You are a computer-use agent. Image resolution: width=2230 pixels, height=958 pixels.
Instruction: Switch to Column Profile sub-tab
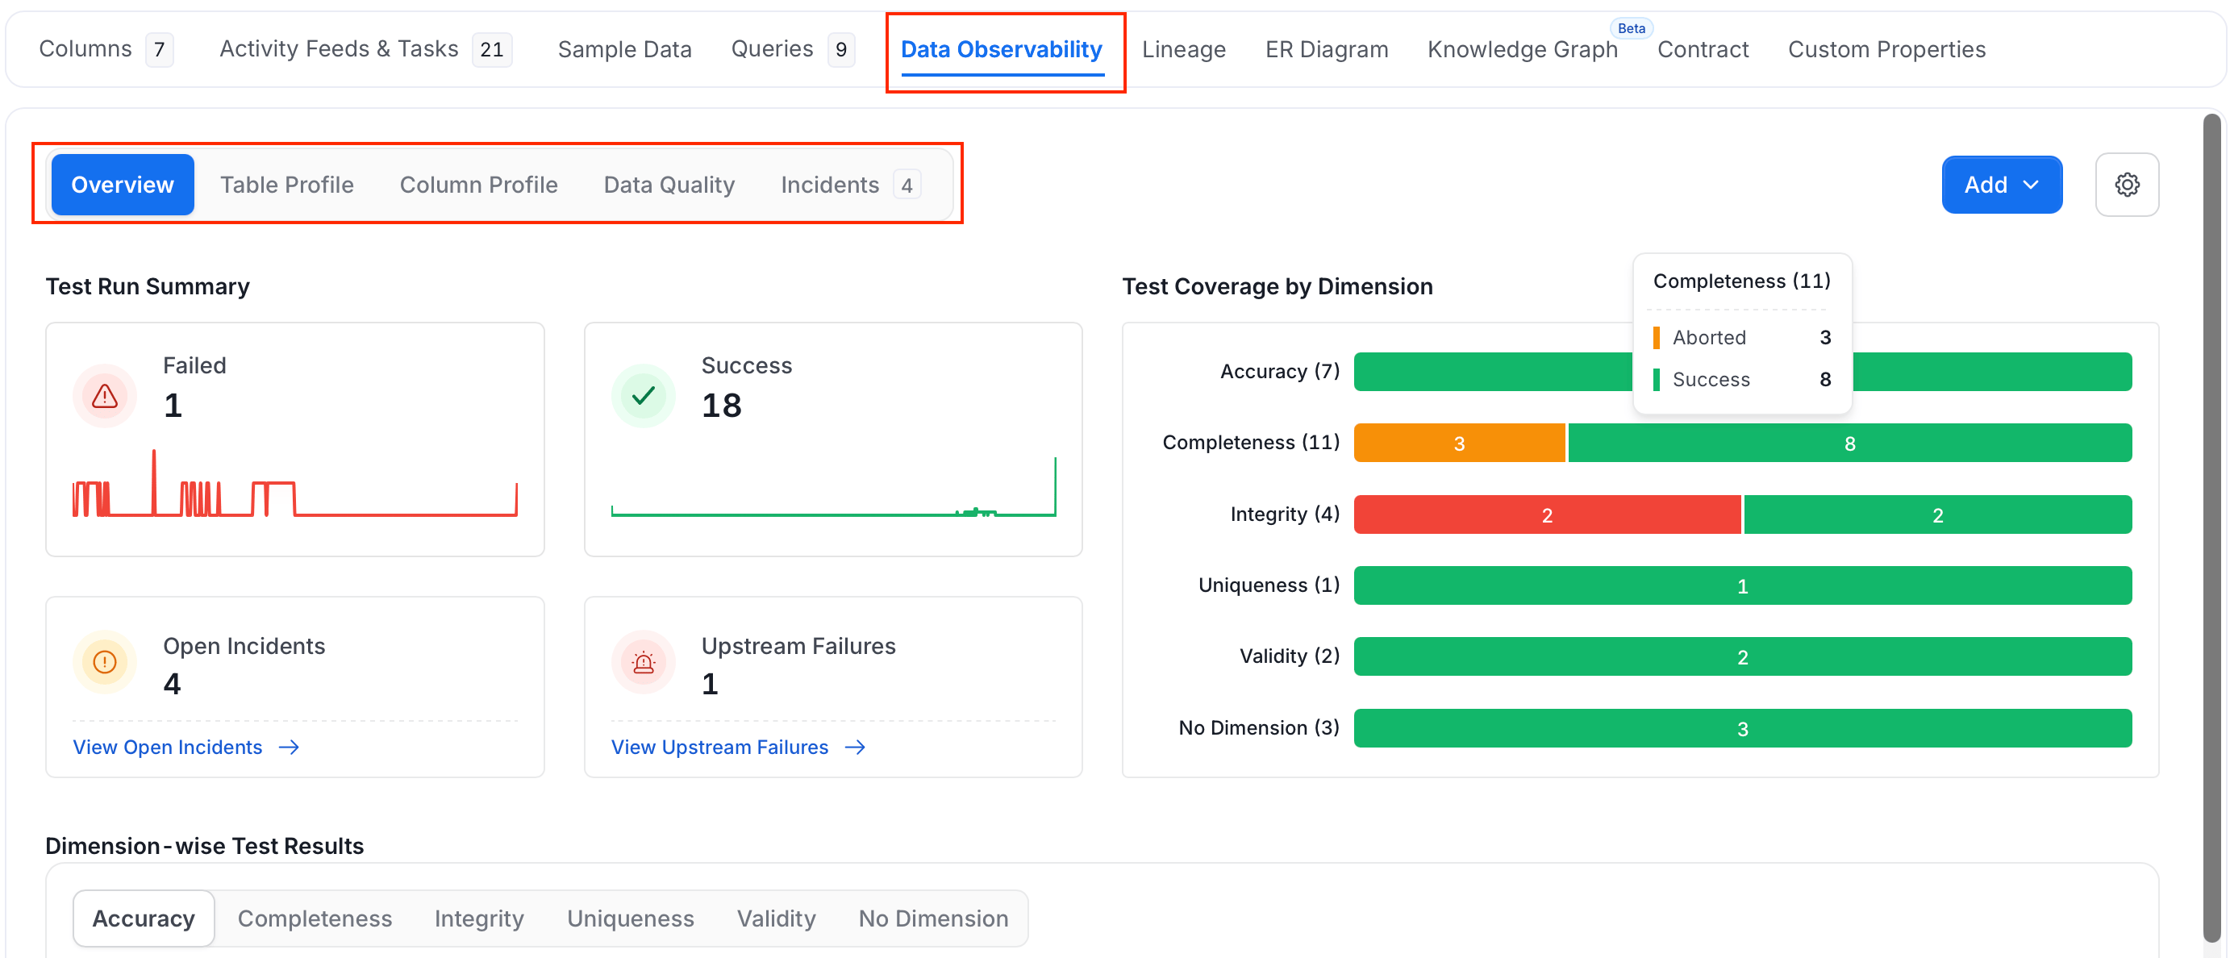(x=479, y=185)
